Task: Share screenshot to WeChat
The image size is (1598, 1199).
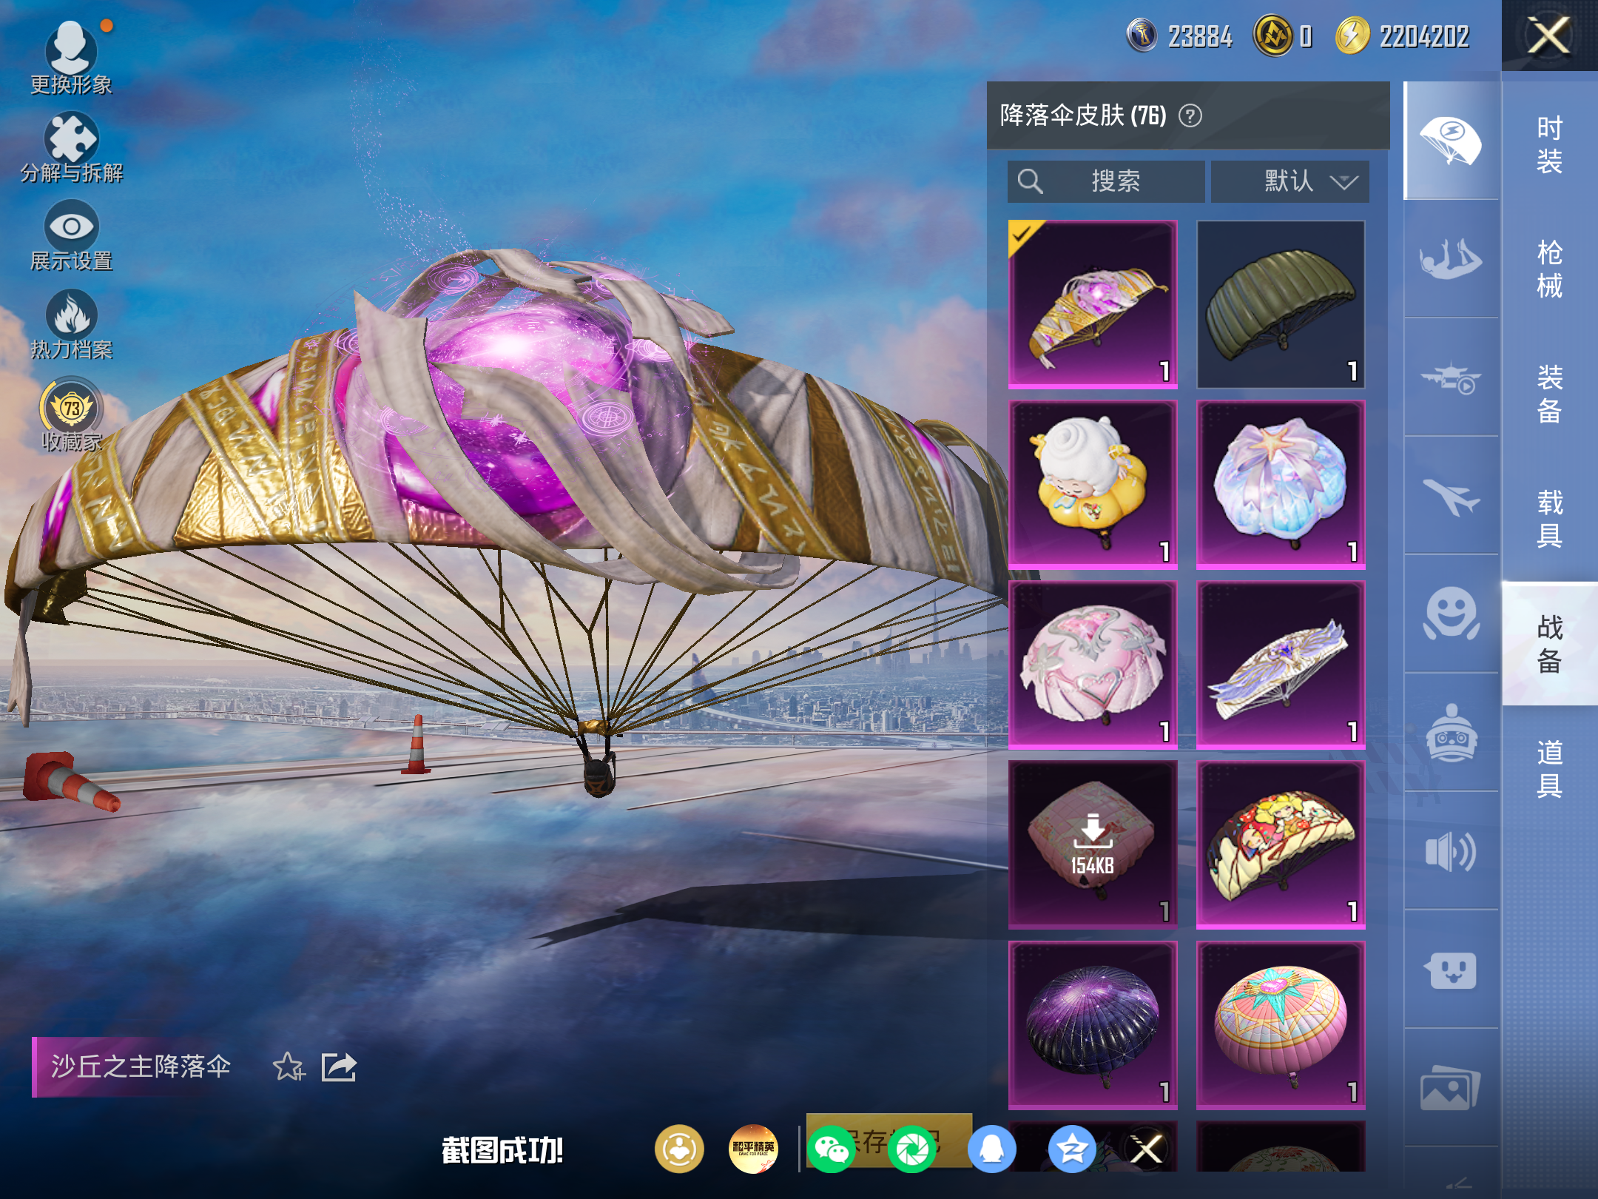Action: click(831, 1149)
